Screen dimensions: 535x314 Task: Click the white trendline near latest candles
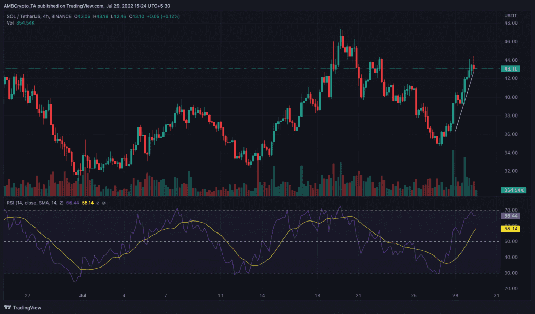click(x=464, y=102)
